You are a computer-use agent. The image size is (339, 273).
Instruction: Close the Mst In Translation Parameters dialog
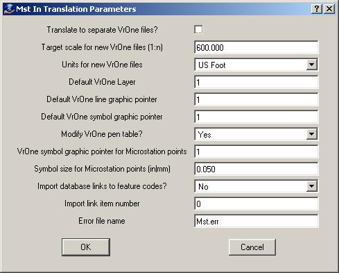click(x=329, y=9)
